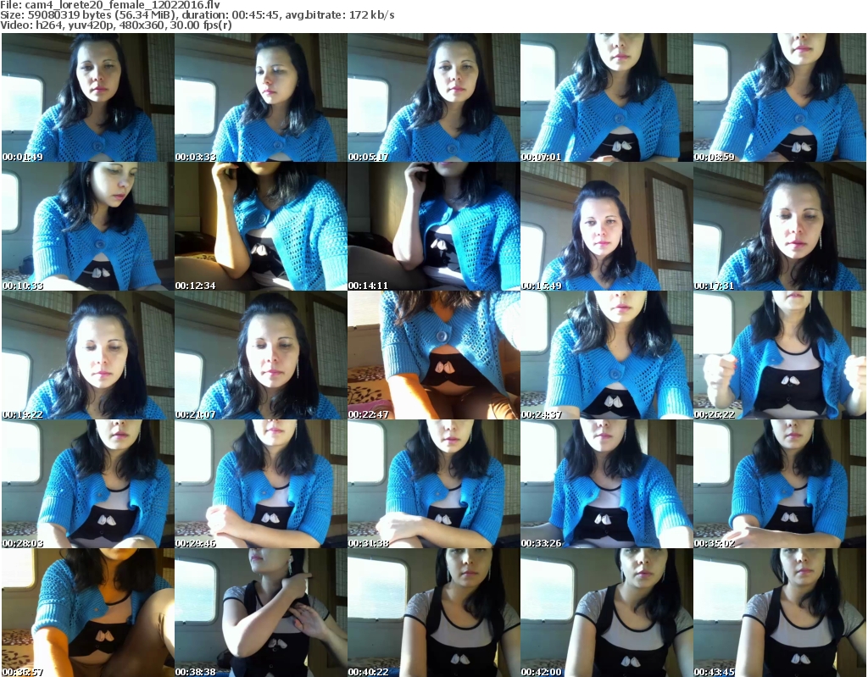Select the frame stamped 00:36:57
This screenshot has width=868, height=677.
coord(88,613)
